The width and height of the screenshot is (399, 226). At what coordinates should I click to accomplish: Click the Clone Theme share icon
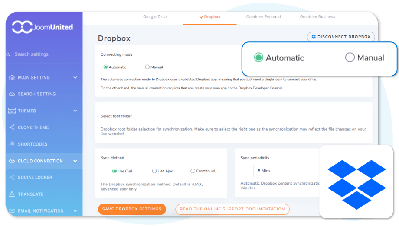click(12, 127)
